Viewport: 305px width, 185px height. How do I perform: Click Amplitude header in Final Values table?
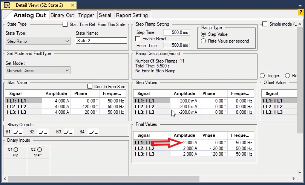tap(184, 135)
